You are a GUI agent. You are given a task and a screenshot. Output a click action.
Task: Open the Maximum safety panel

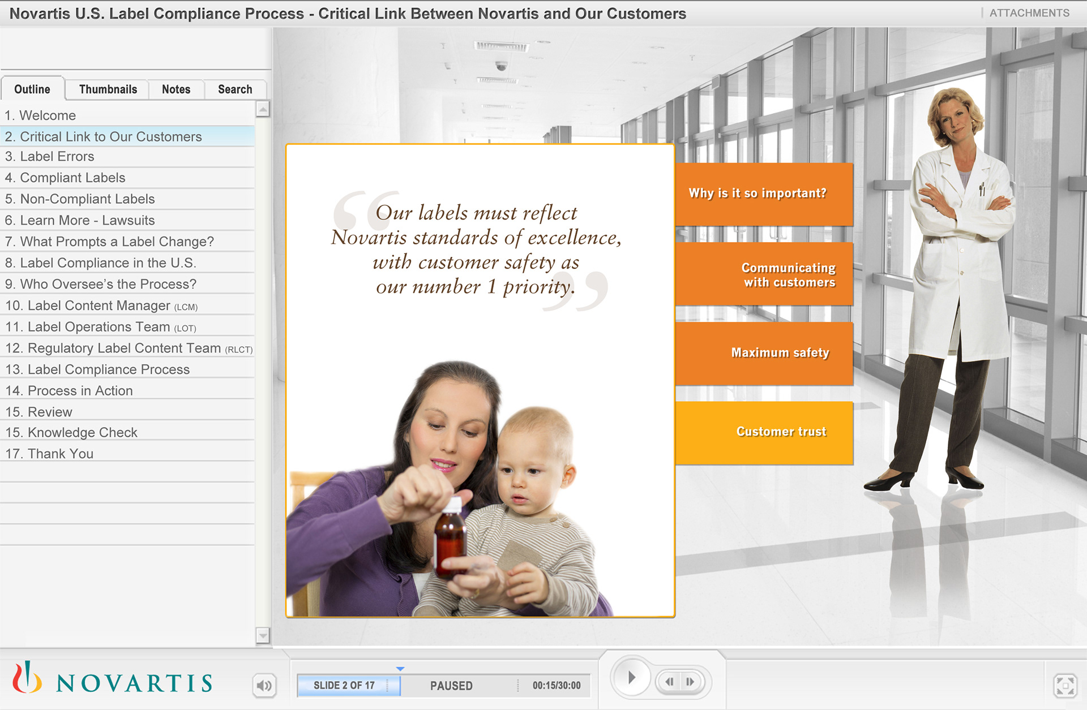(764, 353)
